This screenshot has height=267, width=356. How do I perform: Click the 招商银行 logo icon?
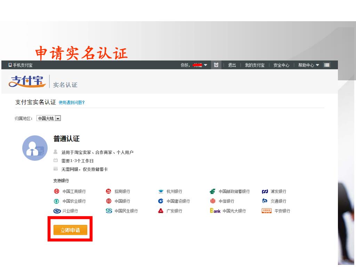pos(108,191)
